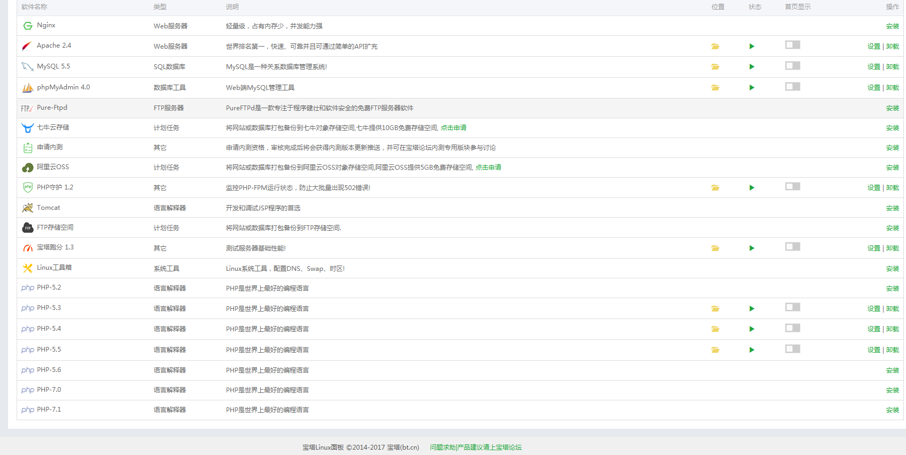The image size is (906, 455).
Task: Click 安装 for FTP存储空间
Action: pos(893,228)
